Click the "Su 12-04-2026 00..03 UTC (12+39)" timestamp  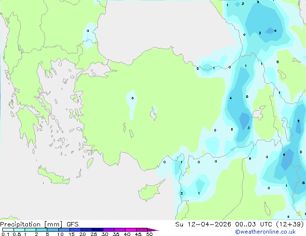[239, 224]
